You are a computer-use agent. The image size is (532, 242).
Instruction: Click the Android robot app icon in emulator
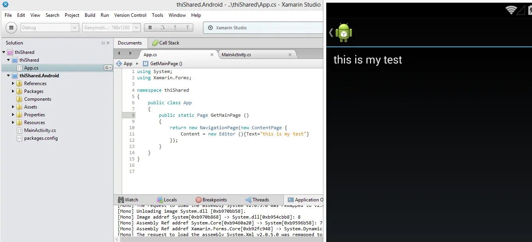pyautogui.click(x=344, y=33)
